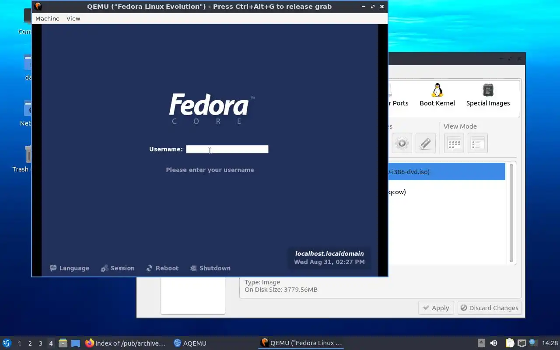The height and width of the screenshot is (350, 560).
Task: Click the network connection tray icon
Action: [x=521, y=343]
